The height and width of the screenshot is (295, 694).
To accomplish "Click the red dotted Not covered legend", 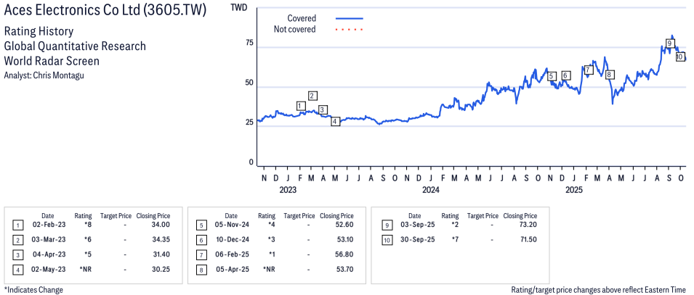I will pyautogui.click(x=350, y=29).
